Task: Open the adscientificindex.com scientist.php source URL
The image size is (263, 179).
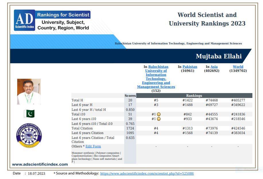Action: click(147, 174)
